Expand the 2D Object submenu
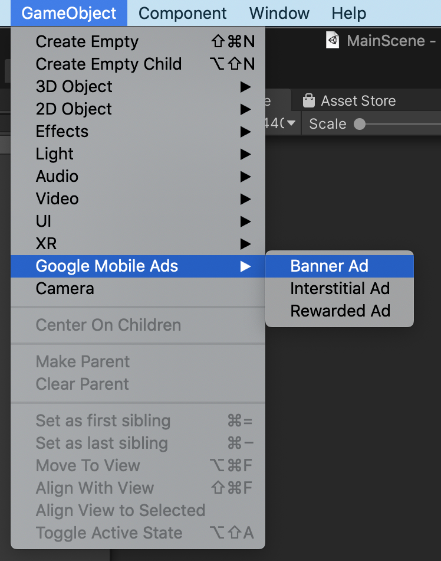Screen dimensions: 441x561 click(x=74, y=109)
